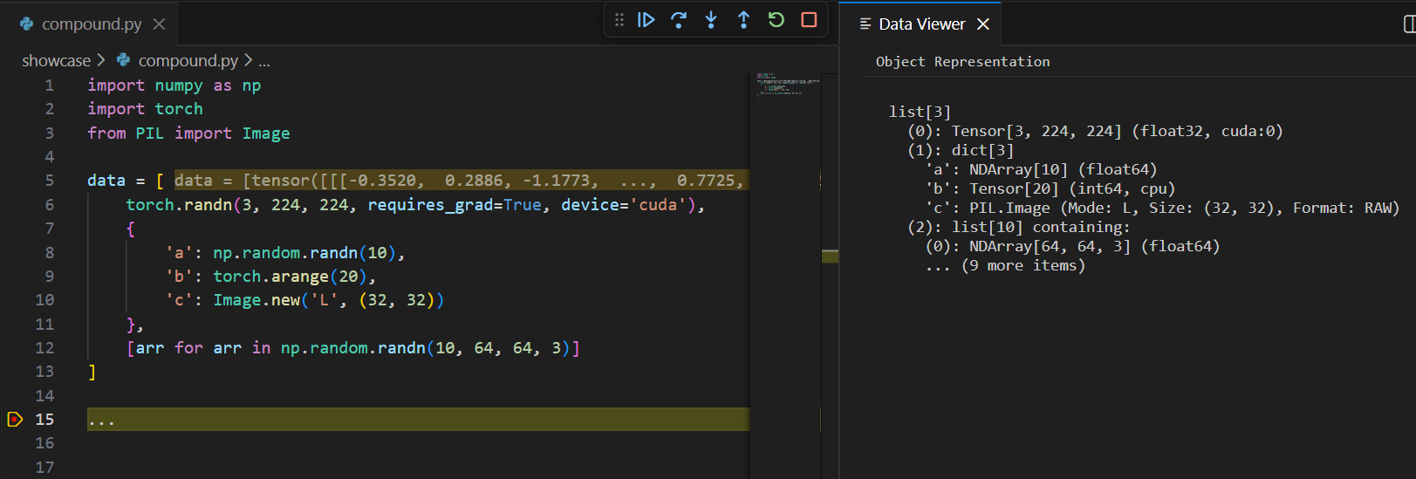Close the compound.py editor tab
Viewport: 1416px width, 479px height.
tap(159, 24)
